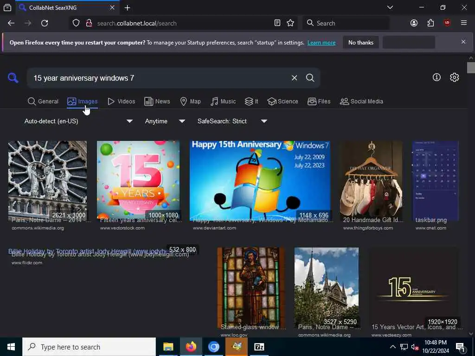Open the It category
The height and width of the screenshot is (356, 475).
[251, 102]
